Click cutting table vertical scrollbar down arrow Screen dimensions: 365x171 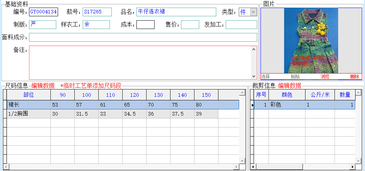coord(358,161)
